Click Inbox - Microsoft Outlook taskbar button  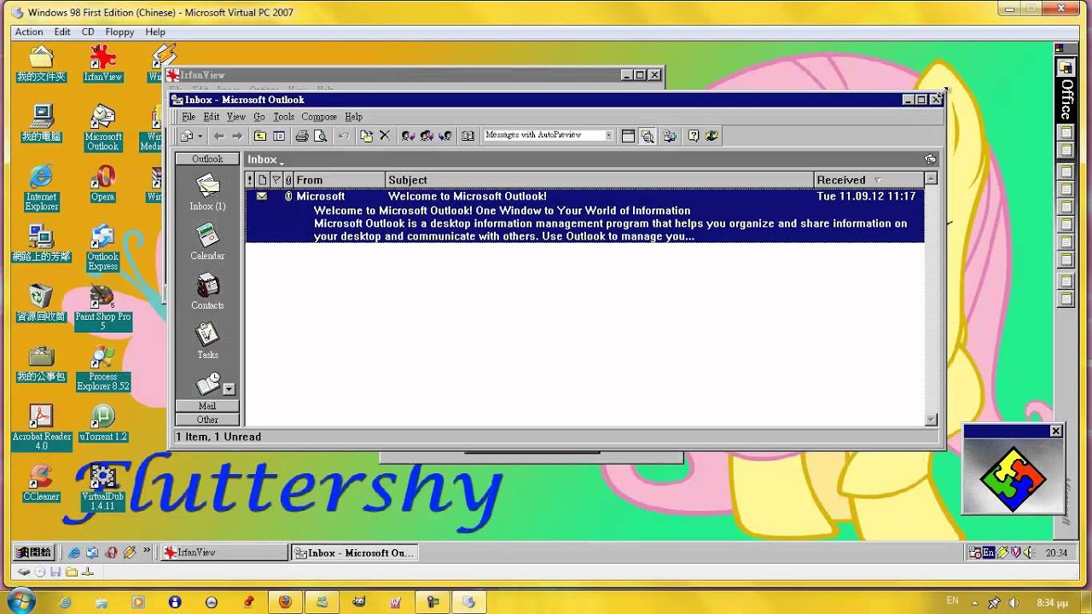(x=354, y=553)
